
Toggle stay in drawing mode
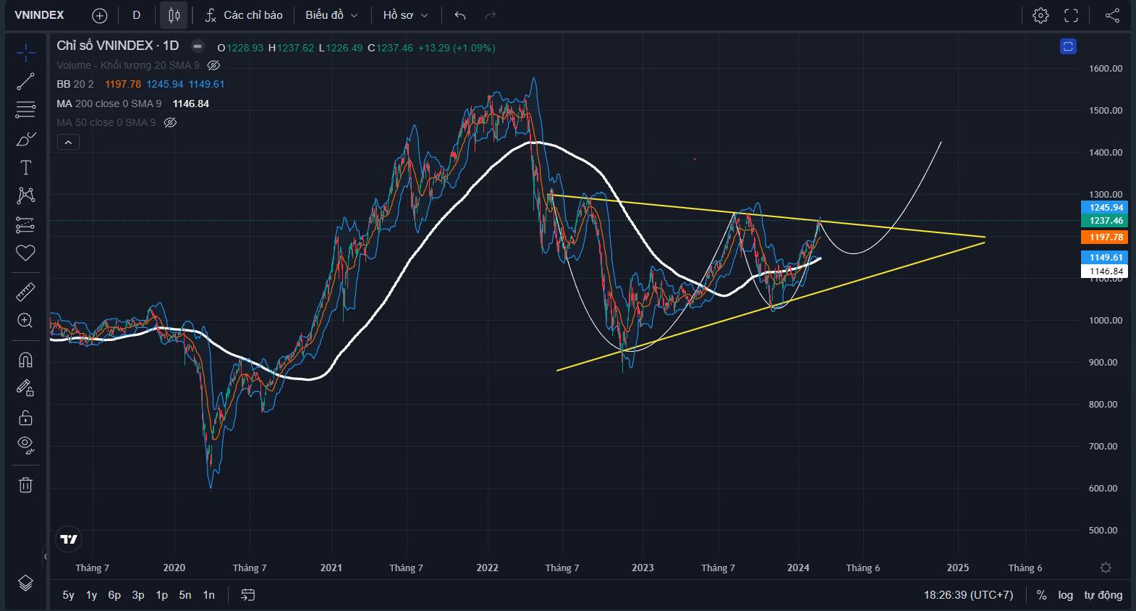click(25, 389)
